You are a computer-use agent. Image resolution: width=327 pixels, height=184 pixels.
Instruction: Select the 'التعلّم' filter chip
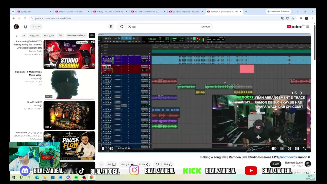pos(61,36)
